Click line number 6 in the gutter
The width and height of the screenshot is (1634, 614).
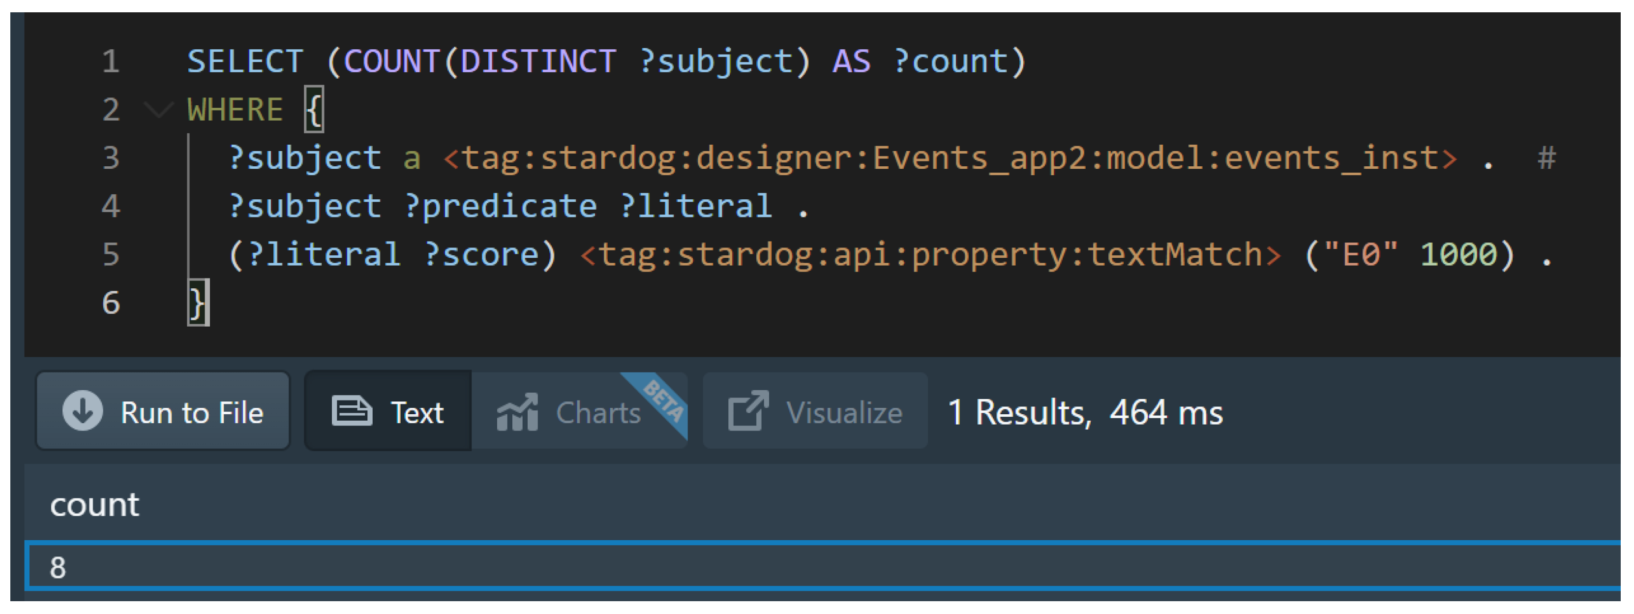(111, 302)
